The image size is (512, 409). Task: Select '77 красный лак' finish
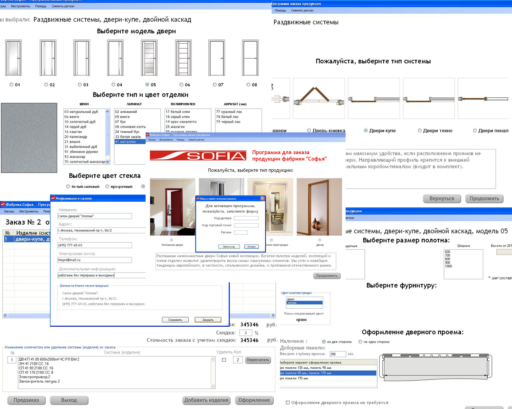[238, 112]
